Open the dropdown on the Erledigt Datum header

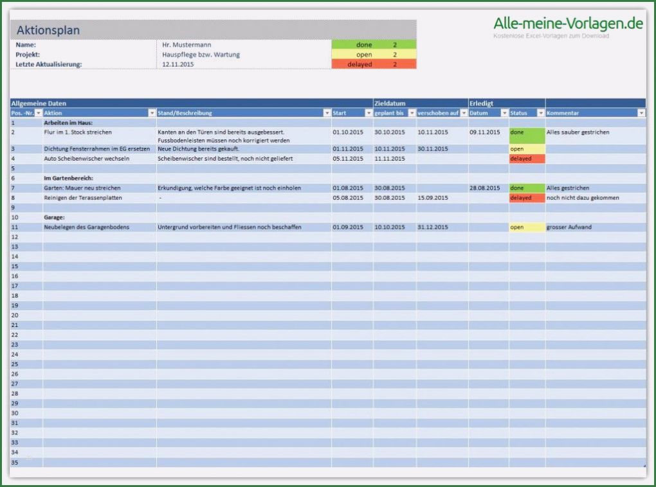505,112
